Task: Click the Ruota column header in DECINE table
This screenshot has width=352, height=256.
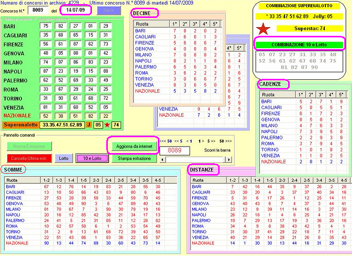Action: coord(151,24)
